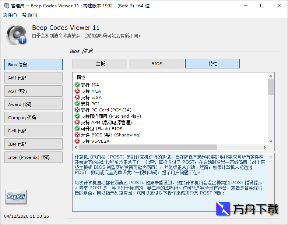The height and width of the screenshot is (225, 288).
Task: Select the 支持 EISA row text
Action: [91, 97]
